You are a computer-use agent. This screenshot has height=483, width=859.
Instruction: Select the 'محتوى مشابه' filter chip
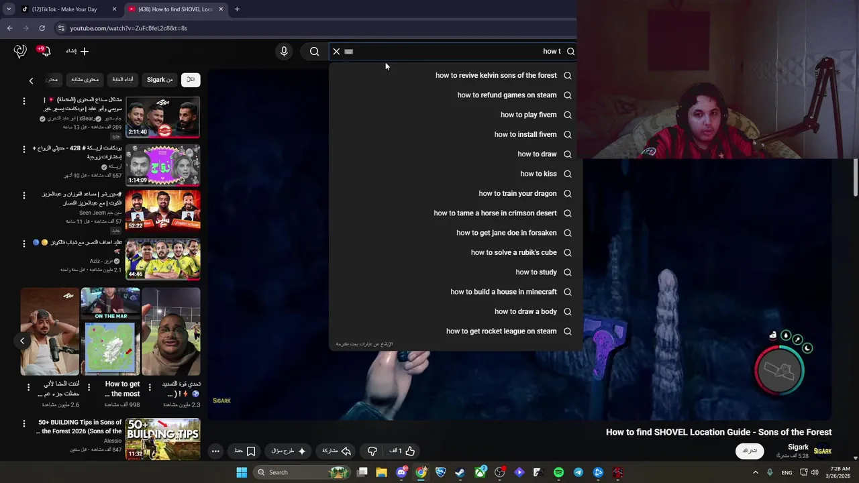[85, 79]
